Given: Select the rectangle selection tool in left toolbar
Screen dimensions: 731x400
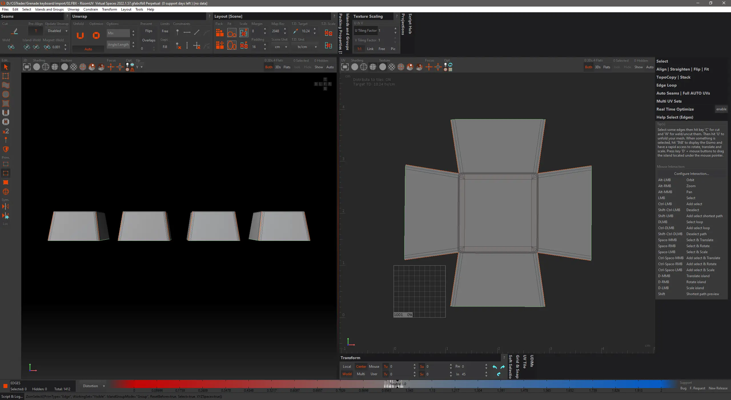Looking at the screenshot, I should pos(6,76).
